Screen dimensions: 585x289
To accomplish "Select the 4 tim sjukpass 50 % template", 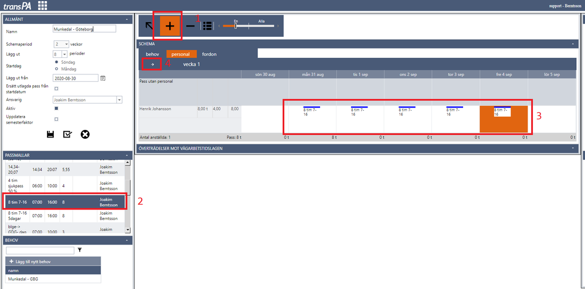I will pos(65,185).
